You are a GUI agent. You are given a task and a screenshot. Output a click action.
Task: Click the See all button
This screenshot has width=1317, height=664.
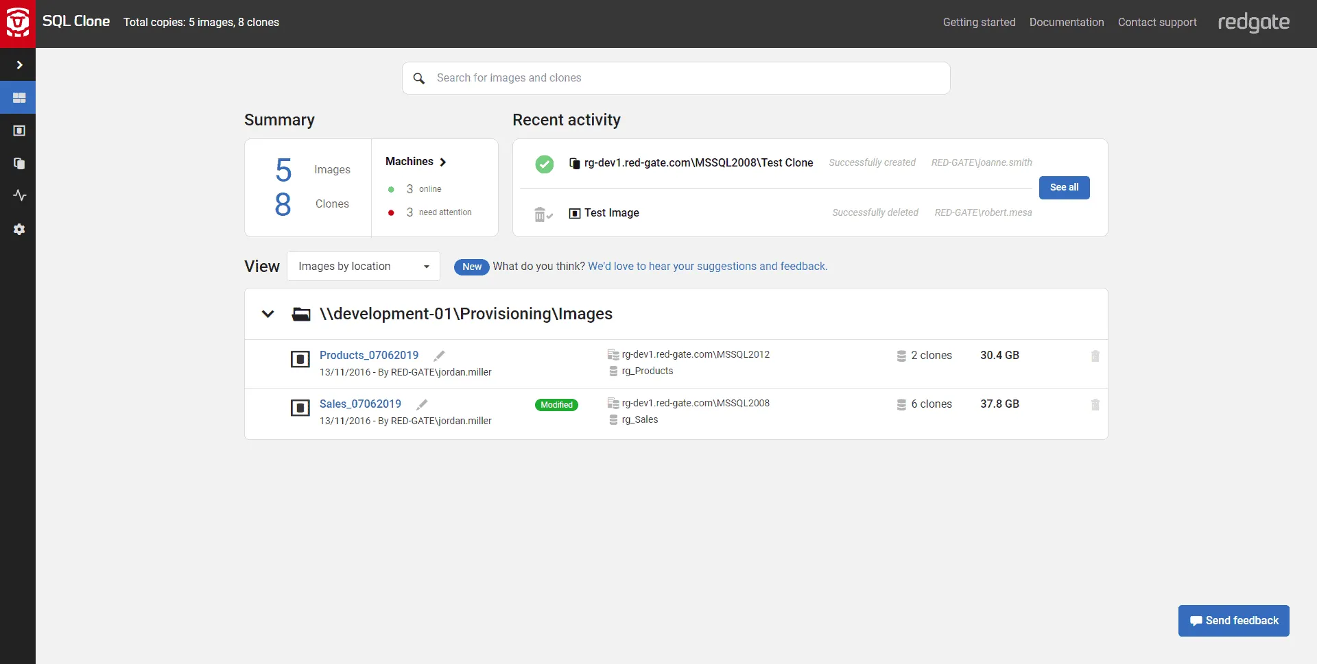(x=1064, y=187)
